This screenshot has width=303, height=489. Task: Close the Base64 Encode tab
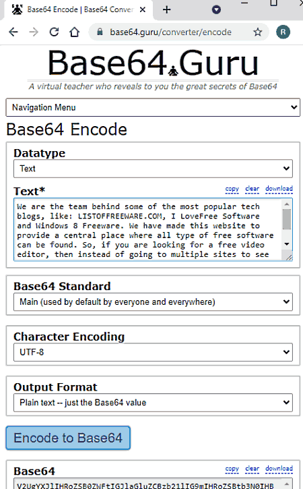[142, 9]
